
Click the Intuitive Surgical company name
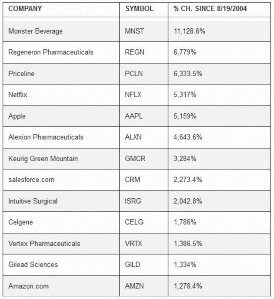point(33,201)
